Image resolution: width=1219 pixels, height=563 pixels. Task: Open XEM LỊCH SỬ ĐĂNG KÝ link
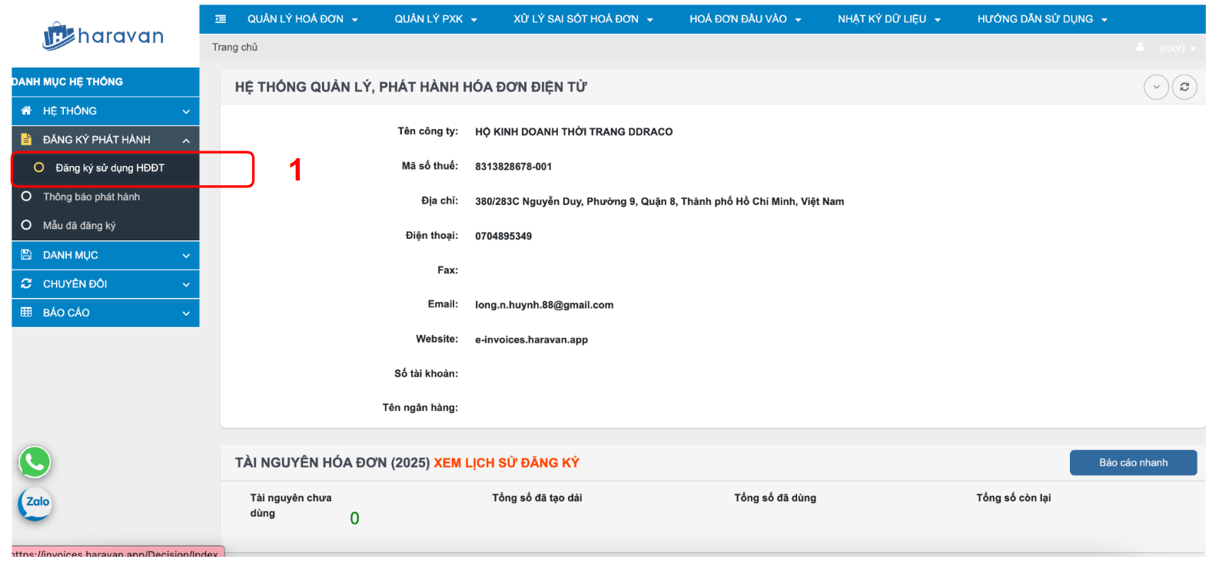pyautogui.click(x=506, y=462)
